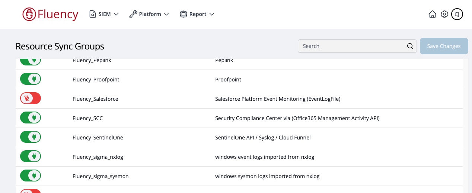
Task: Click the Platform wrench icon
Action: pyautogui.click(x=133, y=14)
